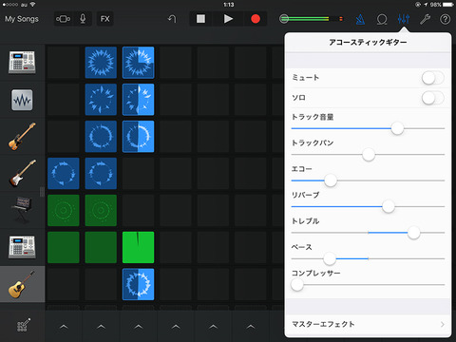Trigger second column with its up arrow
Image resolution: width=456 pixels, height=342 pixels.
point(101,327)
